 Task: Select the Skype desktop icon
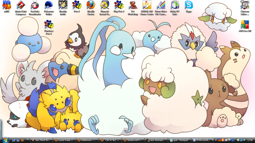point(189,7)
